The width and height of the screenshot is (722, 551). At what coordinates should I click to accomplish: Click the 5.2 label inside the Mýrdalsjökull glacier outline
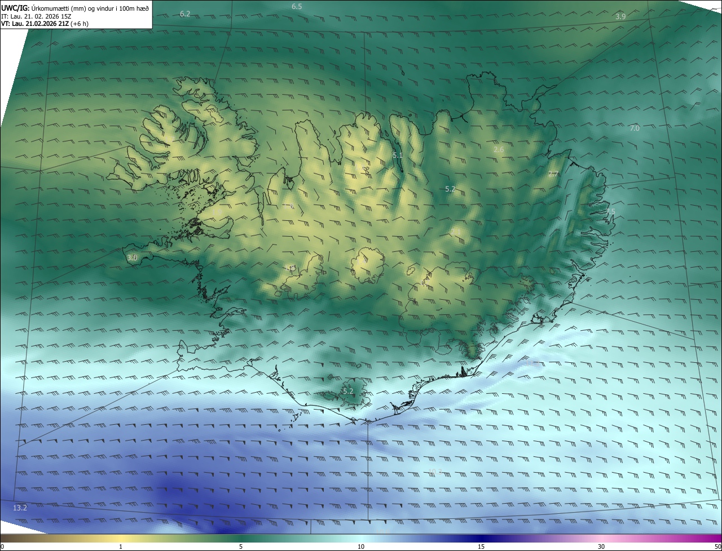pos(348,391)
